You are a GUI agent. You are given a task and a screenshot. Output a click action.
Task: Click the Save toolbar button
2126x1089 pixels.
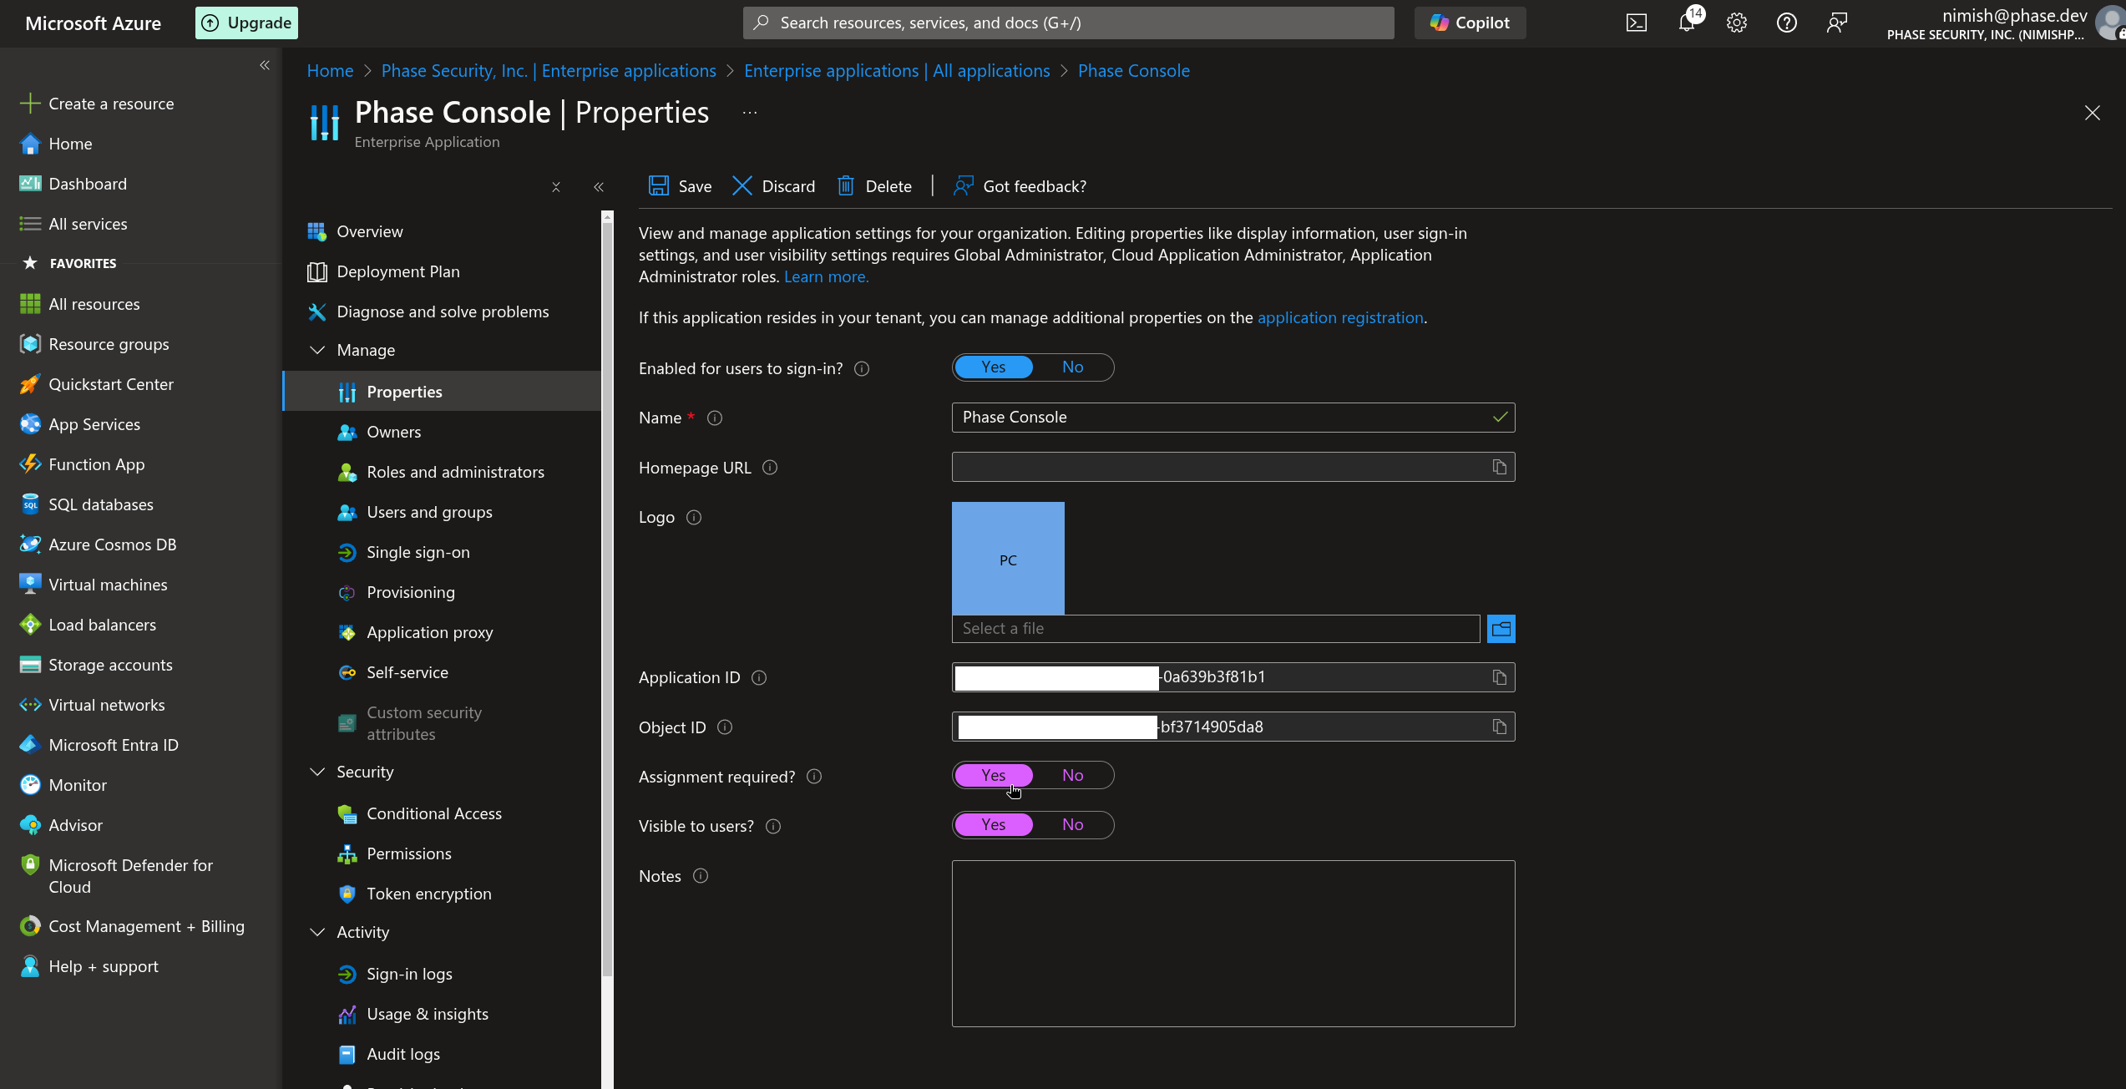click(681, 186)
